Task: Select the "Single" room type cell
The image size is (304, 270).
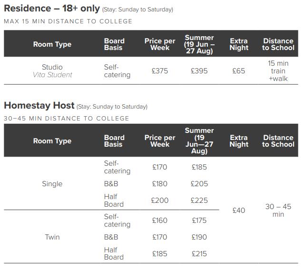Action: [52, 184]
